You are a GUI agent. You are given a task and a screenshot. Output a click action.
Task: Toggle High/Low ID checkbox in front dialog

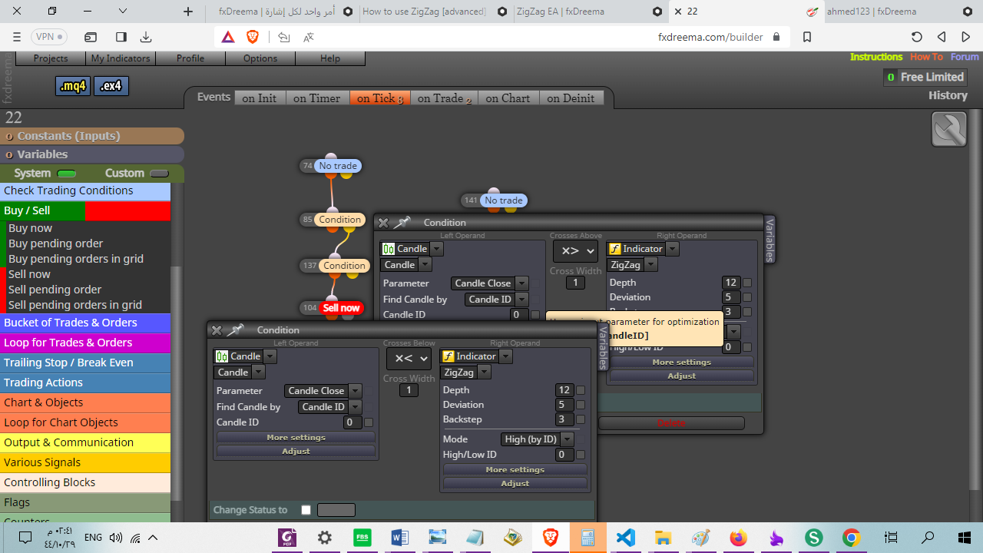point(581,455)
